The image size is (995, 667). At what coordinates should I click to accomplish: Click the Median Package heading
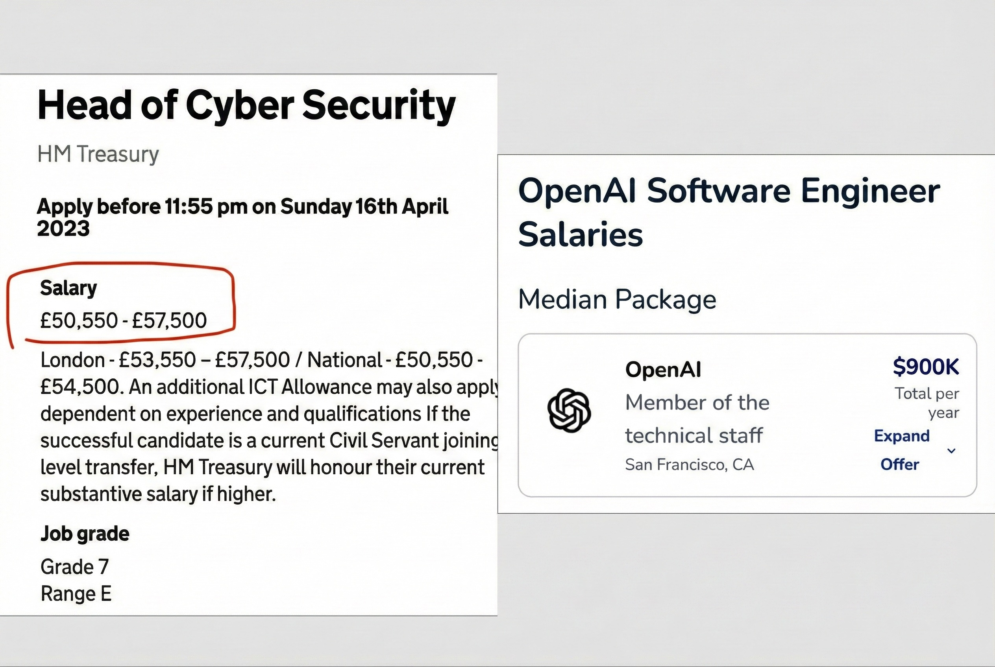[617, 299]
